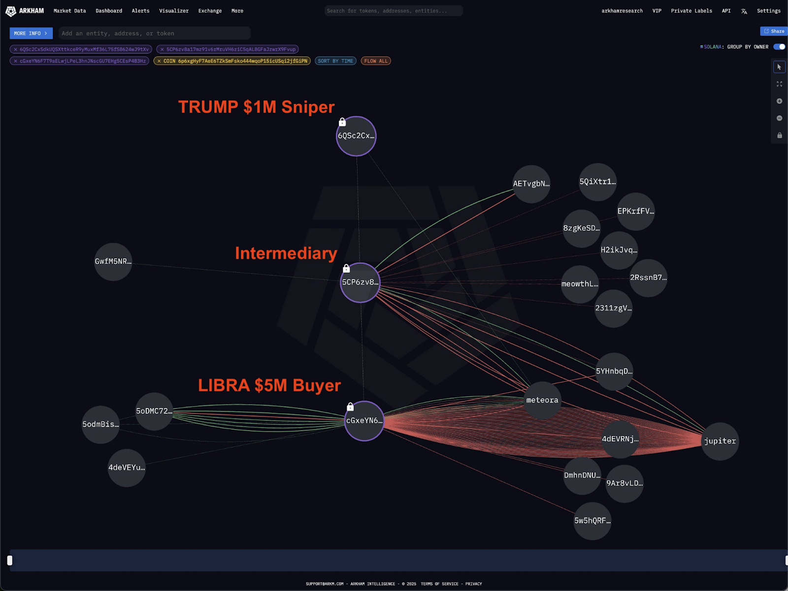Click lock icon on 6QSc2Cx node
Viewport: 788px width, 591px height.
pyautogui.click(x=342, y=122)
